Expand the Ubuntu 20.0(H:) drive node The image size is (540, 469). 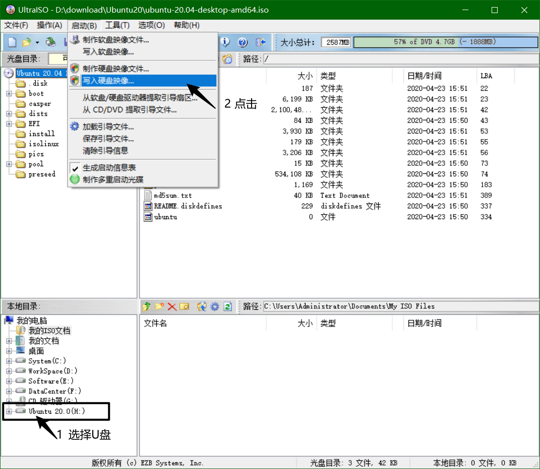pos(9,411)
